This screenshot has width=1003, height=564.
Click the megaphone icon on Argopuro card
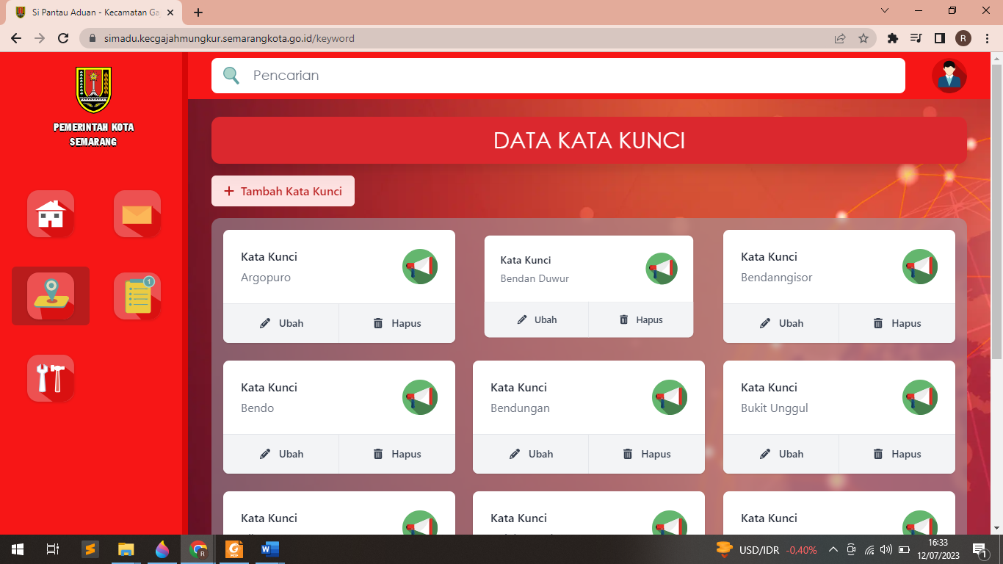pyautogui.click(x=420, y=267)
